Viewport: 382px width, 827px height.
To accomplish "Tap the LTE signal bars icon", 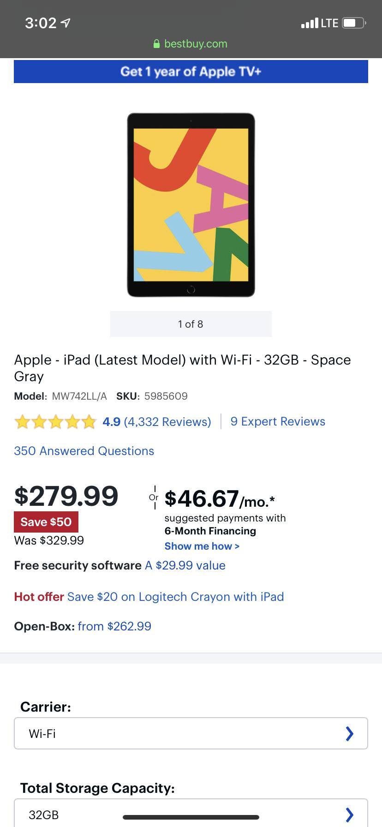I will 310,22.
